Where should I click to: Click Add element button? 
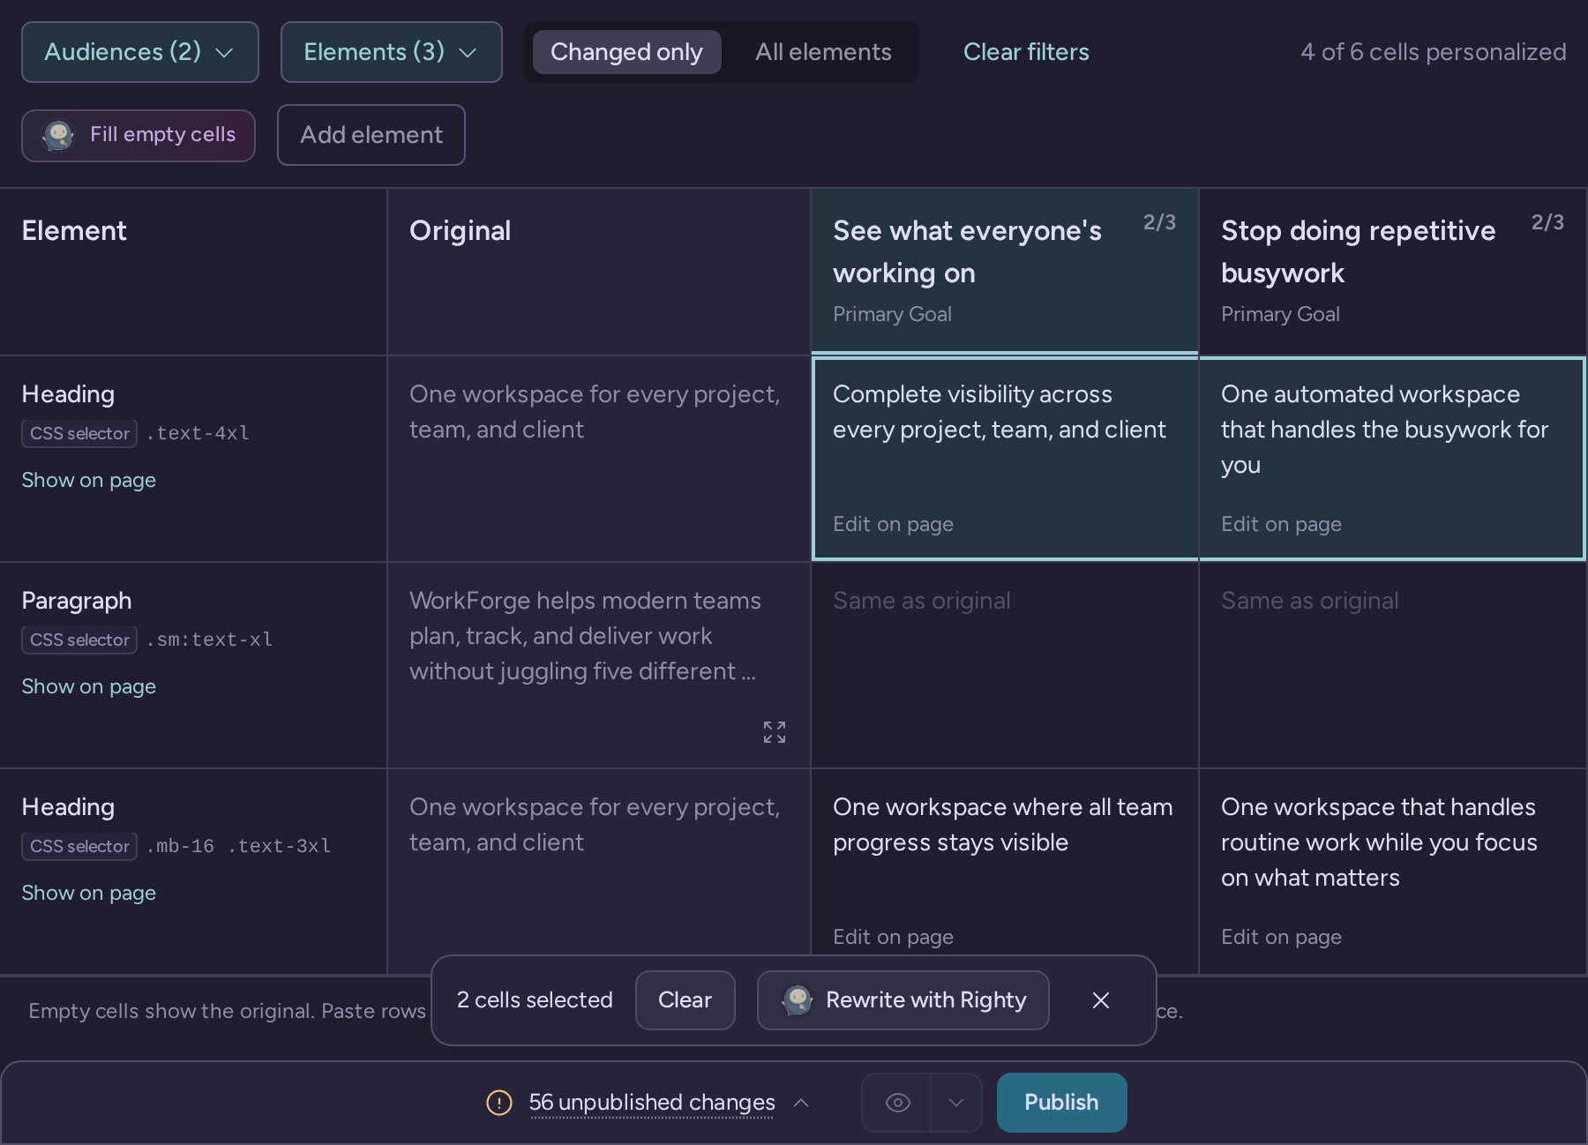tap(371, 135)
